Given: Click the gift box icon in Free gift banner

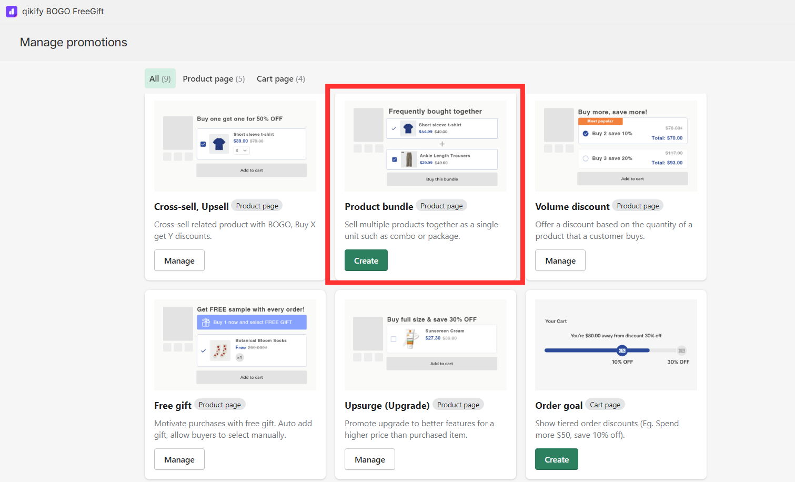Looking at the screenshot, I should click(206, 322).
